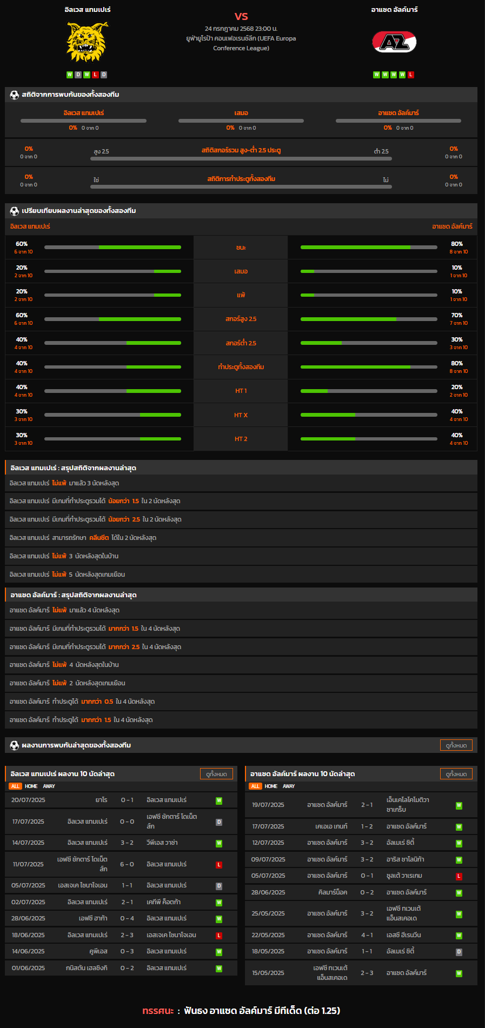This screenshot has width=485, height=1028.
Task: Click AZ stat line ทำประตูได้ มากกว่า 0.5
Action: [x=241, y=702]
